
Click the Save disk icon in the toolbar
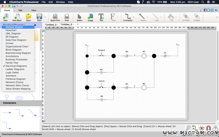coord(40,18)
